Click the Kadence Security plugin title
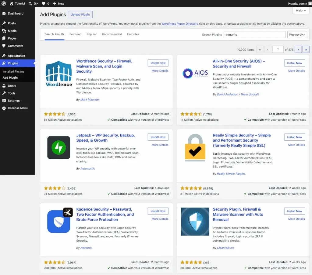 [105, 215]
